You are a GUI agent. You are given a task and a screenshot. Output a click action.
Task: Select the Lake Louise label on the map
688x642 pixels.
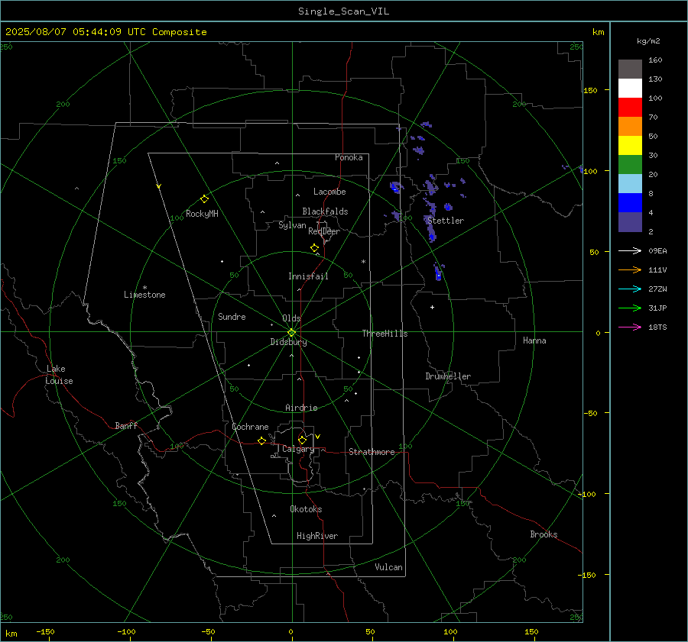click(59, 375)
